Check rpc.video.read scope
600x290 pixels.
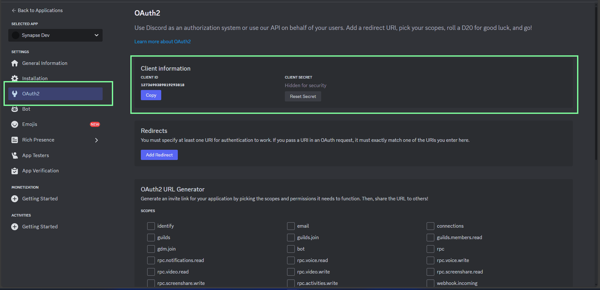[151, 272]
